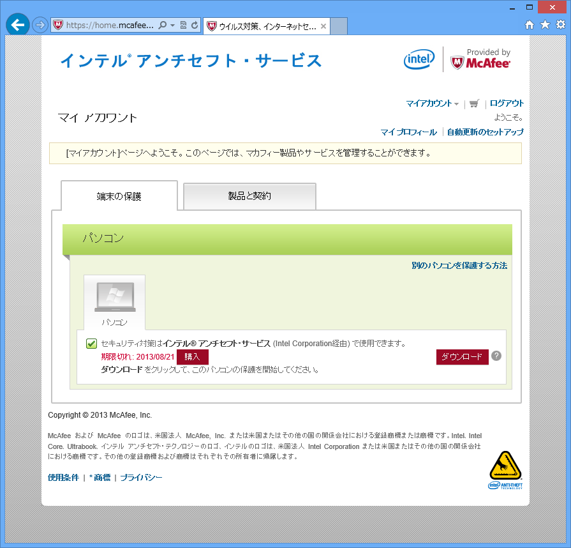Open 自動更新のセットアップ link

485,132
